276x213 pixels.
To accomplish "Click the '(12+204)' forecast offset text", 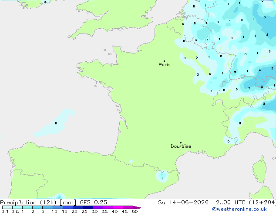I will click(262, 203).
